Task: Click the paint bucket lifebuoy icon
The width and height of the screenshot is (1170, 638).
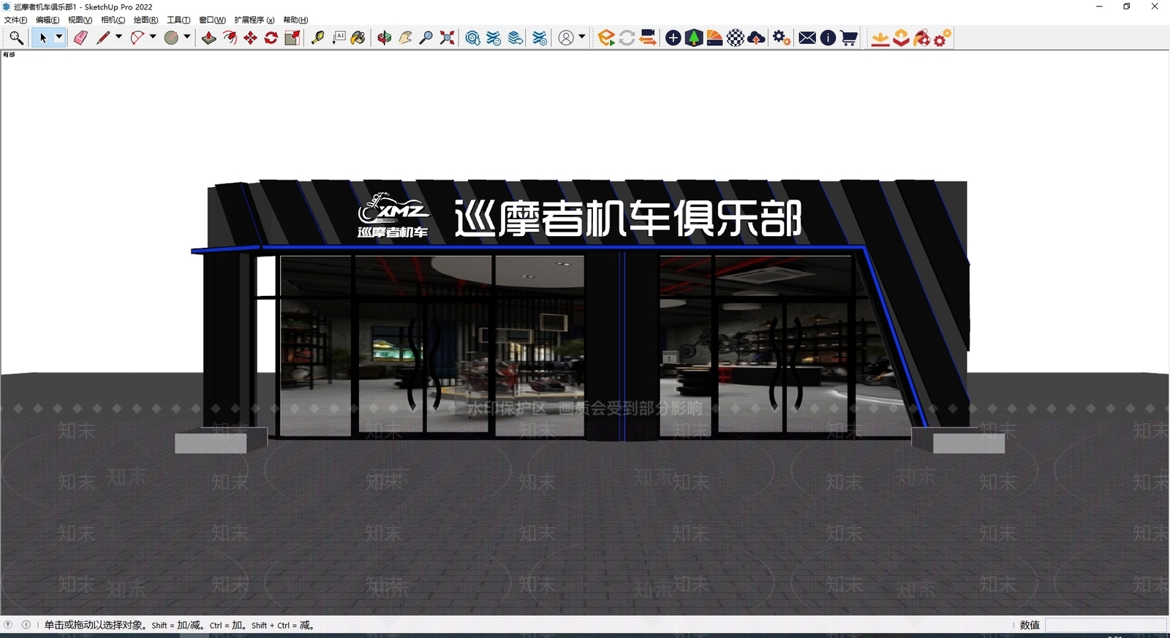Action: click(x=922, y=38)
